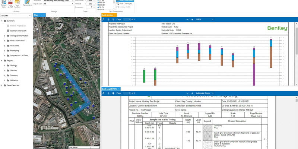
Task: Zoom in using plus in Quick Section
Action: 192,19
